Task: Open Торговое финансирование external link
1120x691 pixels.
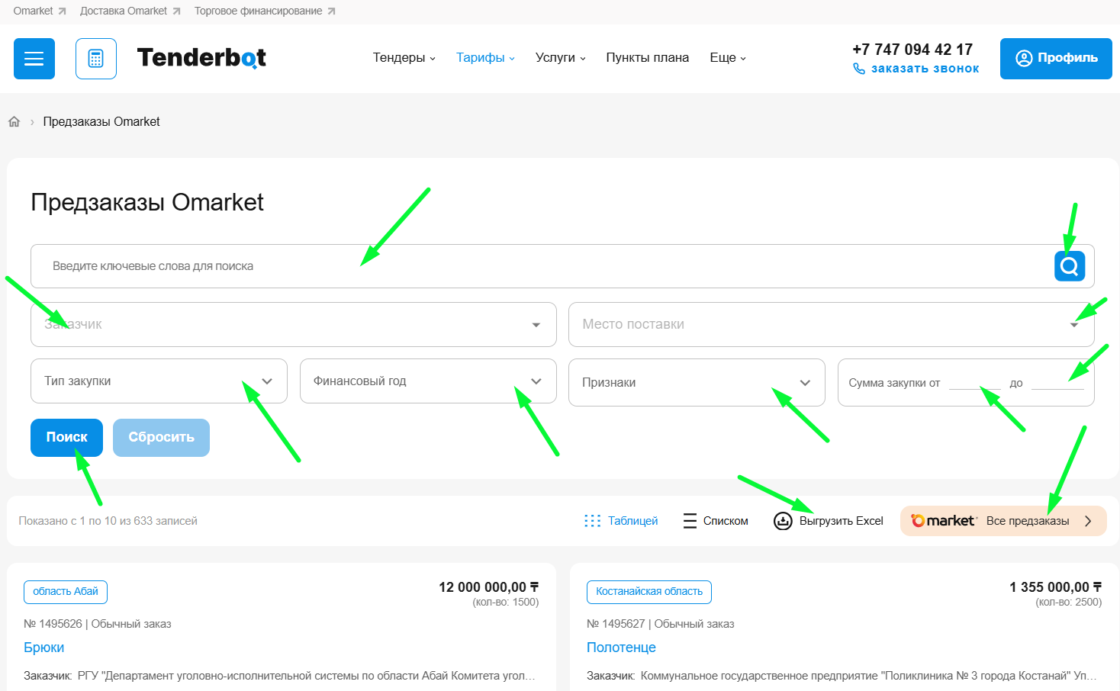Action: (x=265, y=11)
